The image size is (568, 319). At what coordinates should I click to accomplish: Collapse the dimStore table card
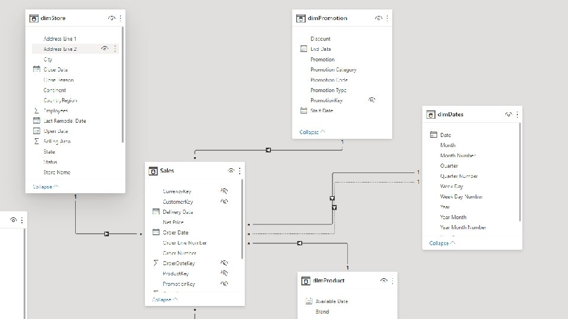(46, 187)
